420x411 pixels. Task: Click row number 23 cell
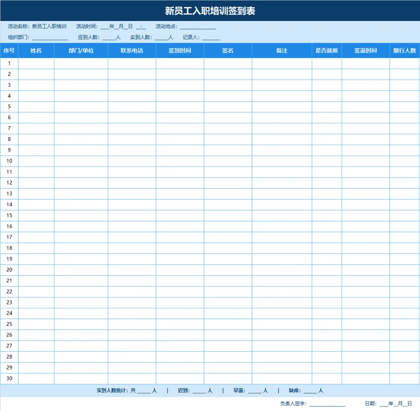point(9,302)
